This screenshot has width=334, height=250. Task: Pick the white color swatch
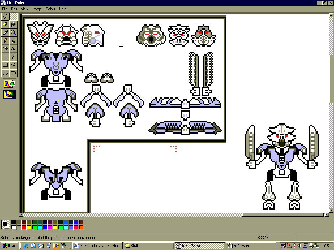[13, 228]
